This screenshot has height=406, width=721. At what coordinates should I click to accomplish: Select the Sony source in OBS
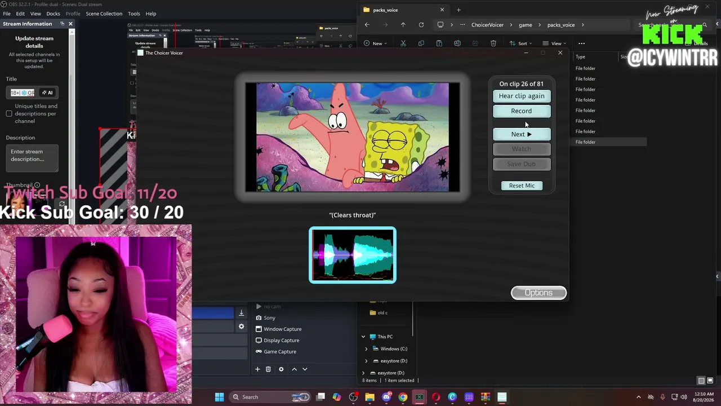[269, 317]
